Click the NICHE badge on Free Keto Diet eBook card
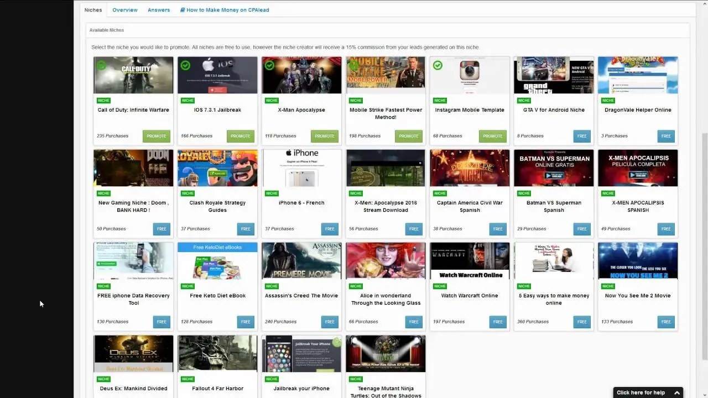The image size is (708, 398). tap(188, 286)
